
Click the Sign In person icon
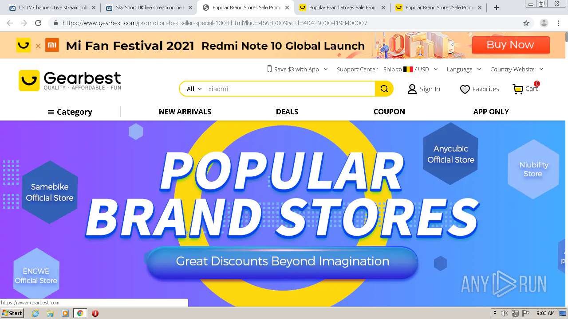412,89
